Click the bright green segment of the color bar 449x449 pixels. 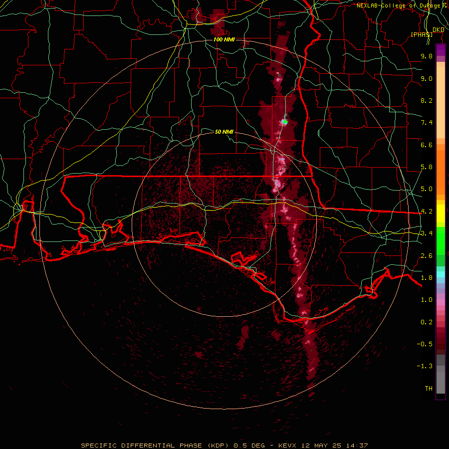[441, 240]
